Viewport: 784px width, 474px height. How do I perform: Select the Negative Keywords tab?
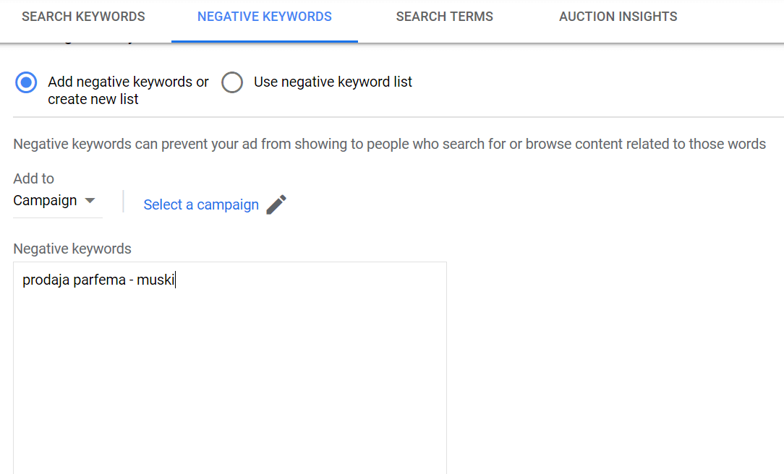264,16
